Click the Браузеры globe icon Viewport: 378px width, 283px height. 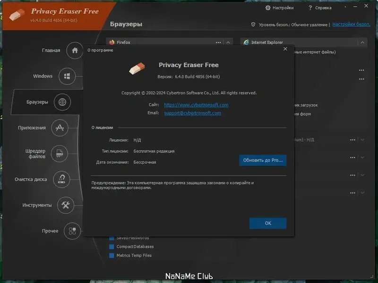pos(62,102)
